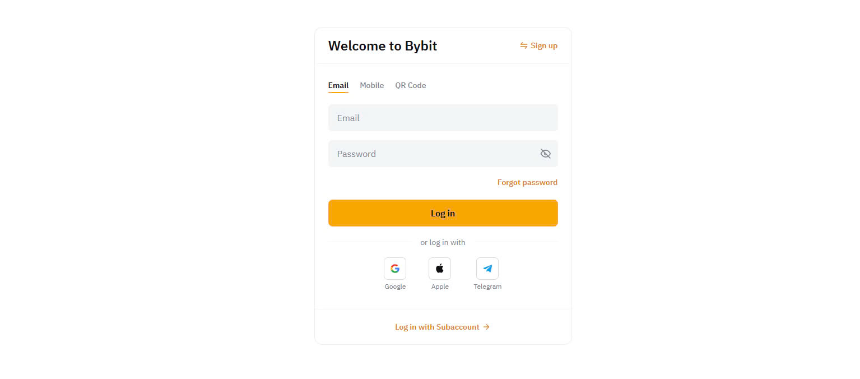Screen dimensions: 860x379
Task: Focus the Password input field
Action: click(x=443, y=154)
